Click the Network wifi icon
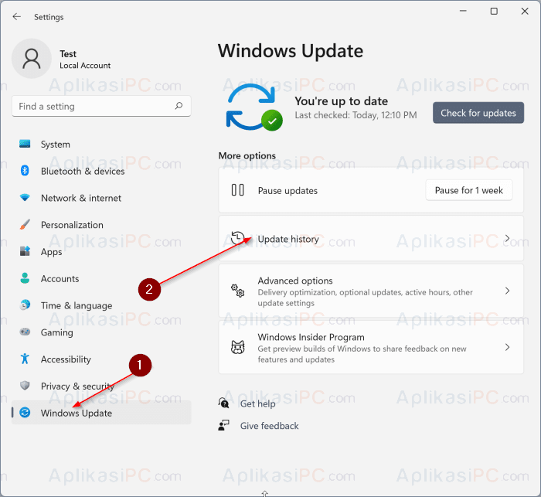Viewport: 541px width, 497px height. click(x=25, y=197)
